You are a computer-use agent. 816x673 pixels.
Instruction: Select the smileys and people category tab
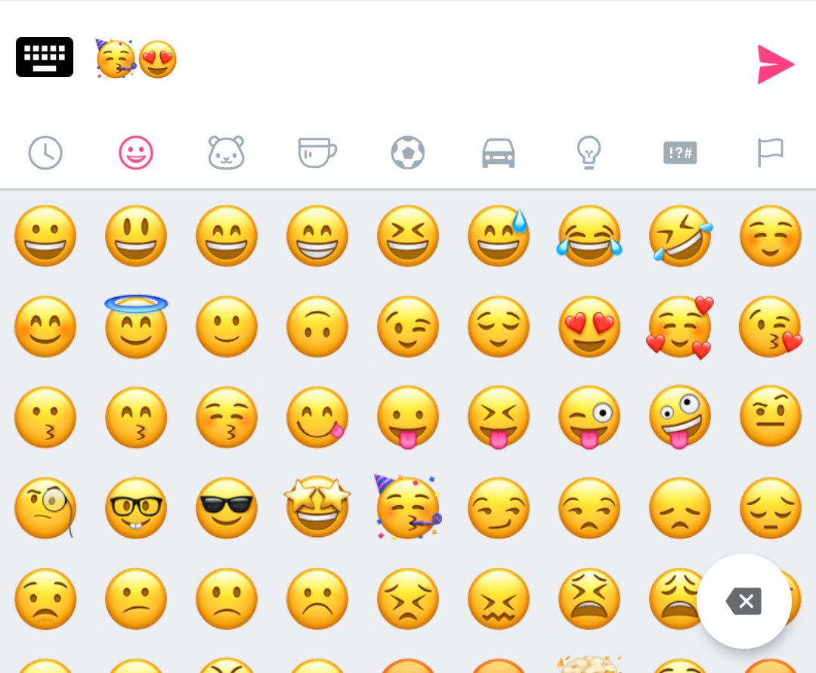coord(136,154)
